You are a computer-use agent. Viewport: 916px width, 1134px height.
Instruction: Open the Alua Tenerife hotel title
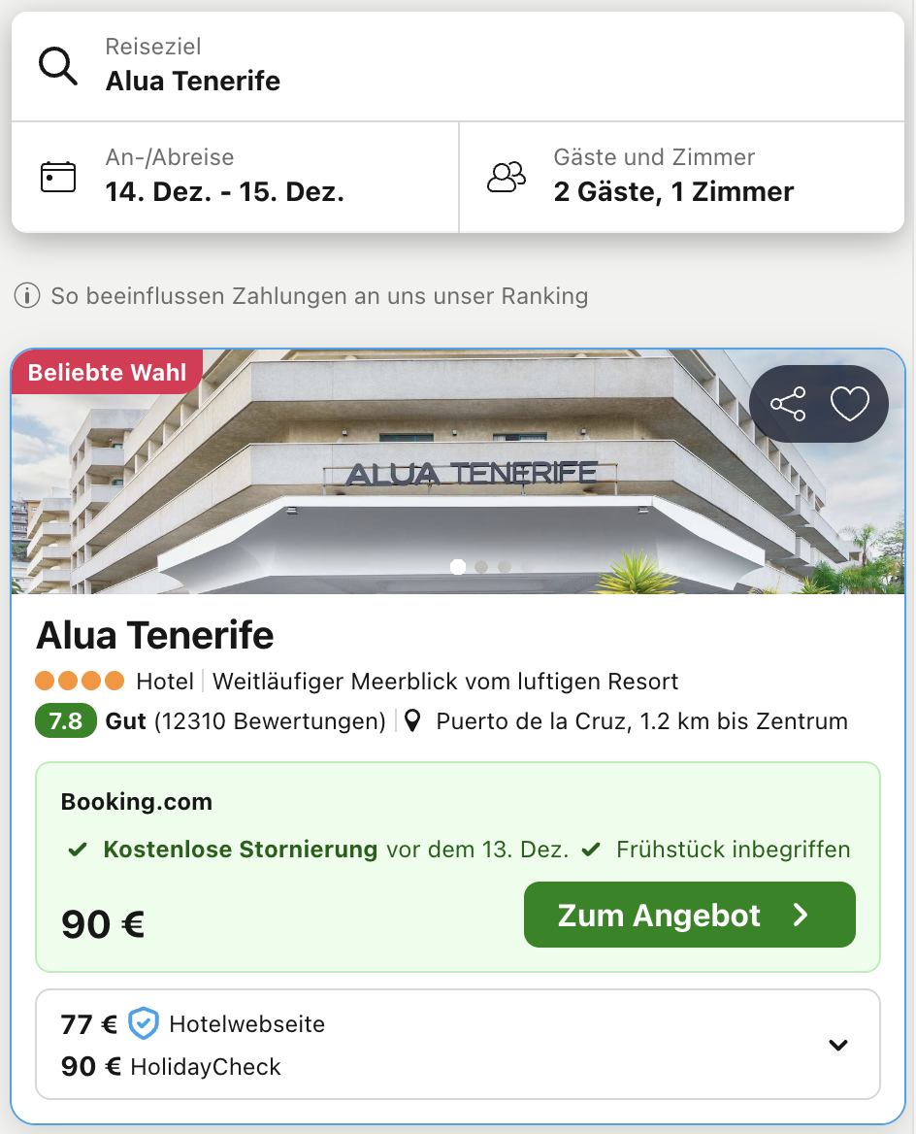(155, 636)
